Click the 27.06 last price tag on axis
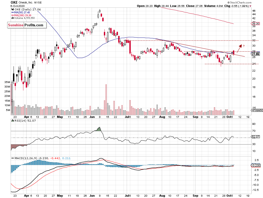Screen dimensions: 263x198 [x=256, y=54]
